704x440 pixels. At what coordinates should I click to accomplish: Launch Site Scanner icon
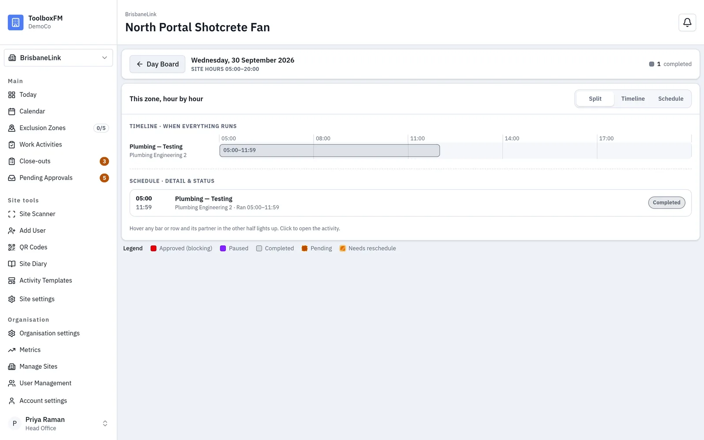[12, 214]
